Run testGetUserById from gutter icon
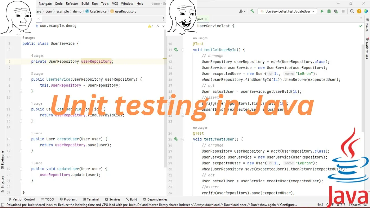The image size is (370, 208). (176, 50)
